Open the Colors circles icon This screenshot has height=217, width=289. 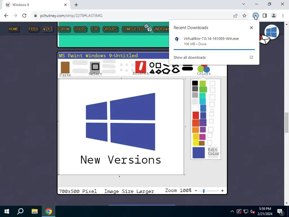[204, 68]
